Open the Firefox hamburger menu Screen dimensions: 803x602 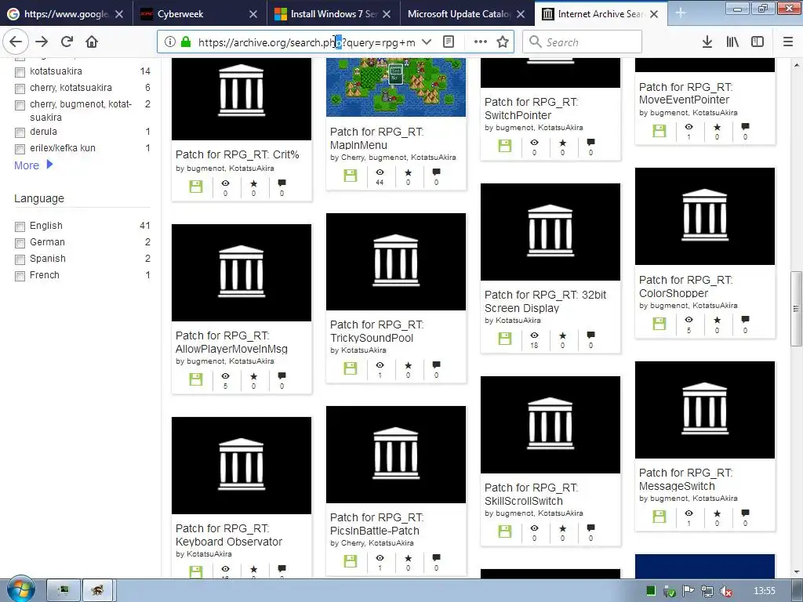pyautogui.click(x=788, y=42)
